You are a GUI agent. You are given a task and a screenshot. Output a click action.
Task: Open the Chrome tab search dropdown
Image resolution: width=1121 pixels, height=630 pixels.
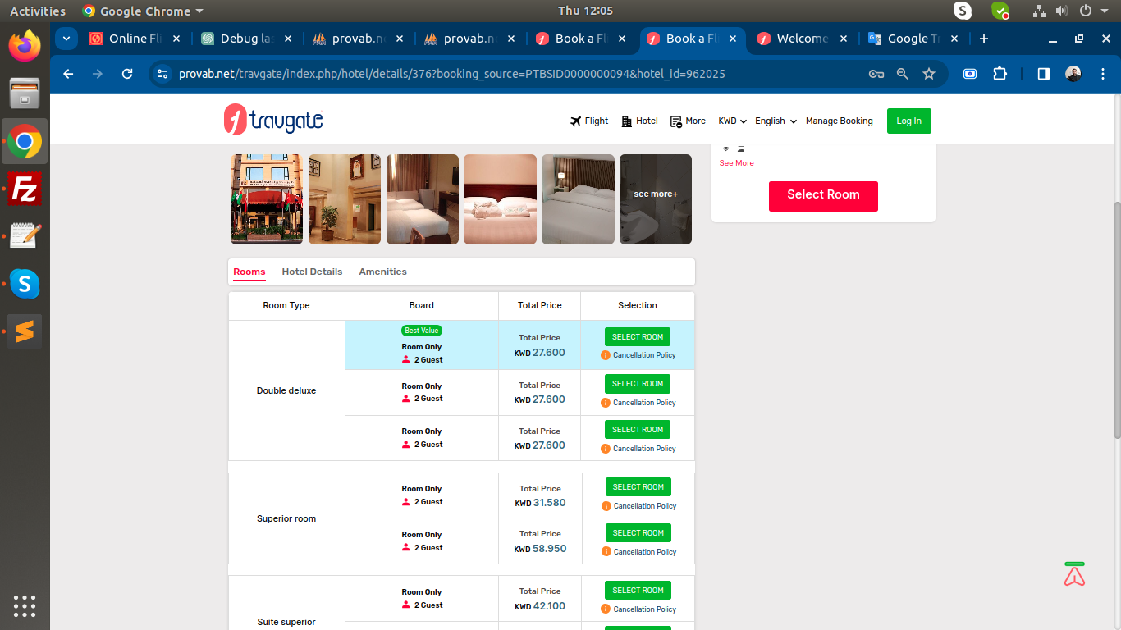[x=66, y=39]
